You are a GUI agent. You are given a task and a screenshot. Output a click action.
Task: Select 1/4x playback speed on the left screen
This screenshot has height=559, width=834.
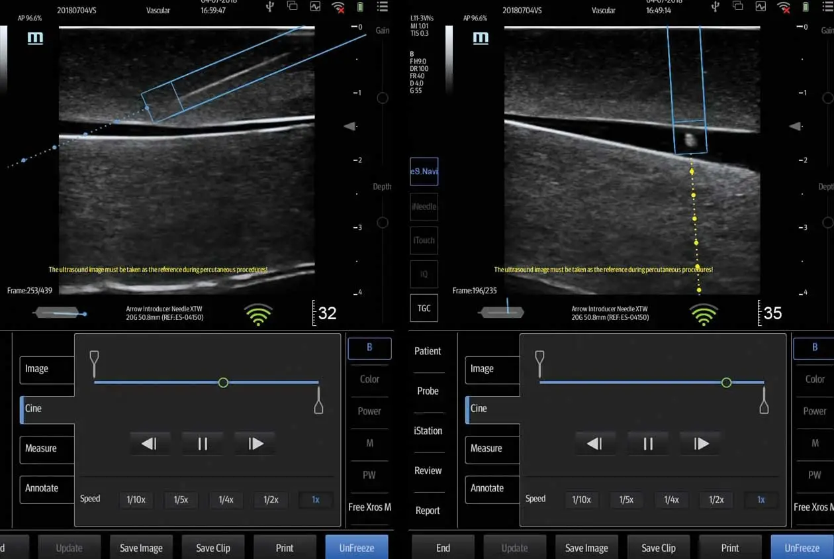226,499
